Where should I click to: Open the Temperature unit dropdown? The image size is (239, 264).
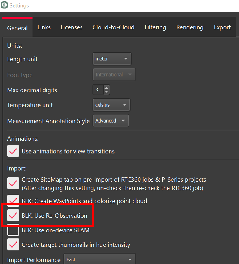tap(111, 105)
